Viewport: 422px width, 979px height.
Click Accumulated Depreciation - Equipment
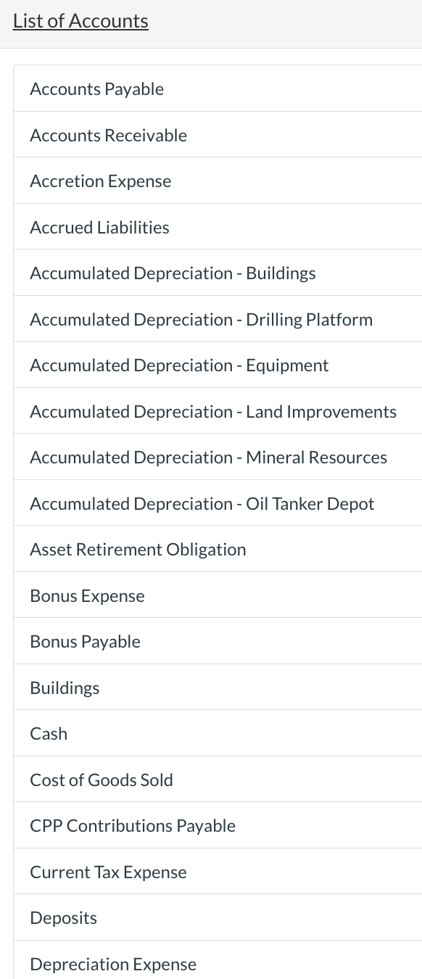179,365
